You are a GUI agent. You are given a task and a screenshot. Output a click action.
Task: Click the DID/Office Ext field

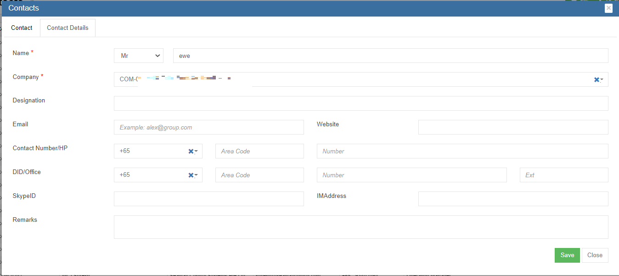pyautogui.click(x=564, y=175)
